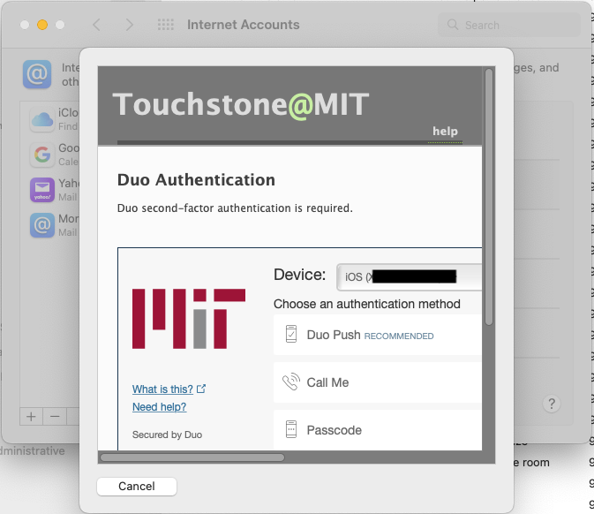Open the 'What is this?' link
The image size is (594, 514).
pos(162,389)
